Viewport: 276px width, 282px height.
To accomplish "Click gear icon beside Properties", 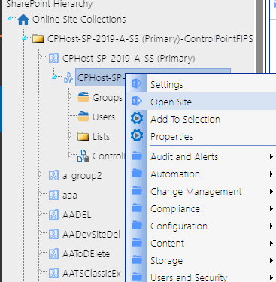I will (x=137, y=135).
